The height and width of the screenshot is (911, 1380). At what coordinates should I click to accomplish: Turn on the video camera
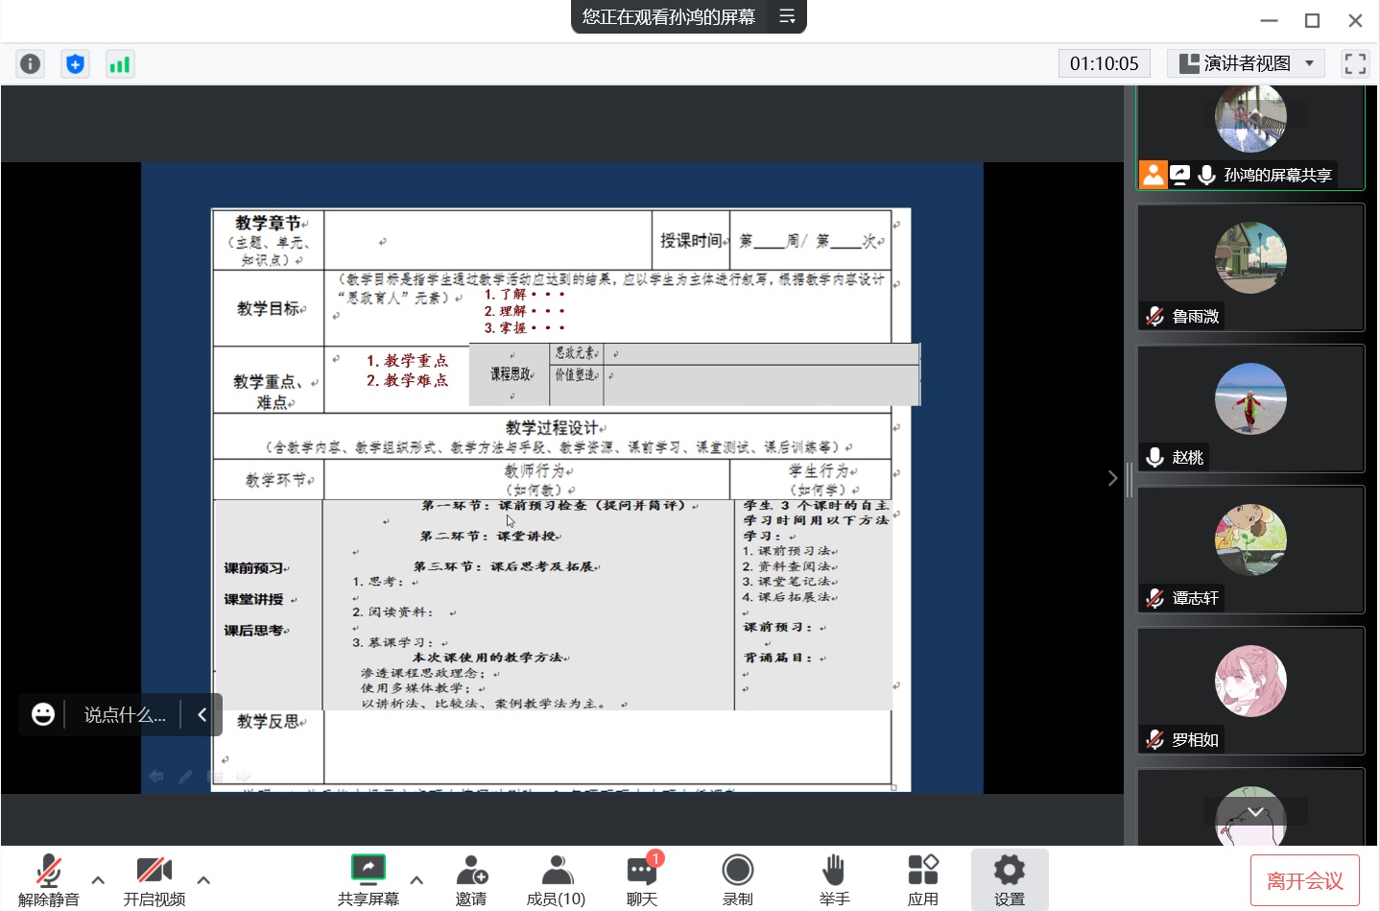[154, 879]
